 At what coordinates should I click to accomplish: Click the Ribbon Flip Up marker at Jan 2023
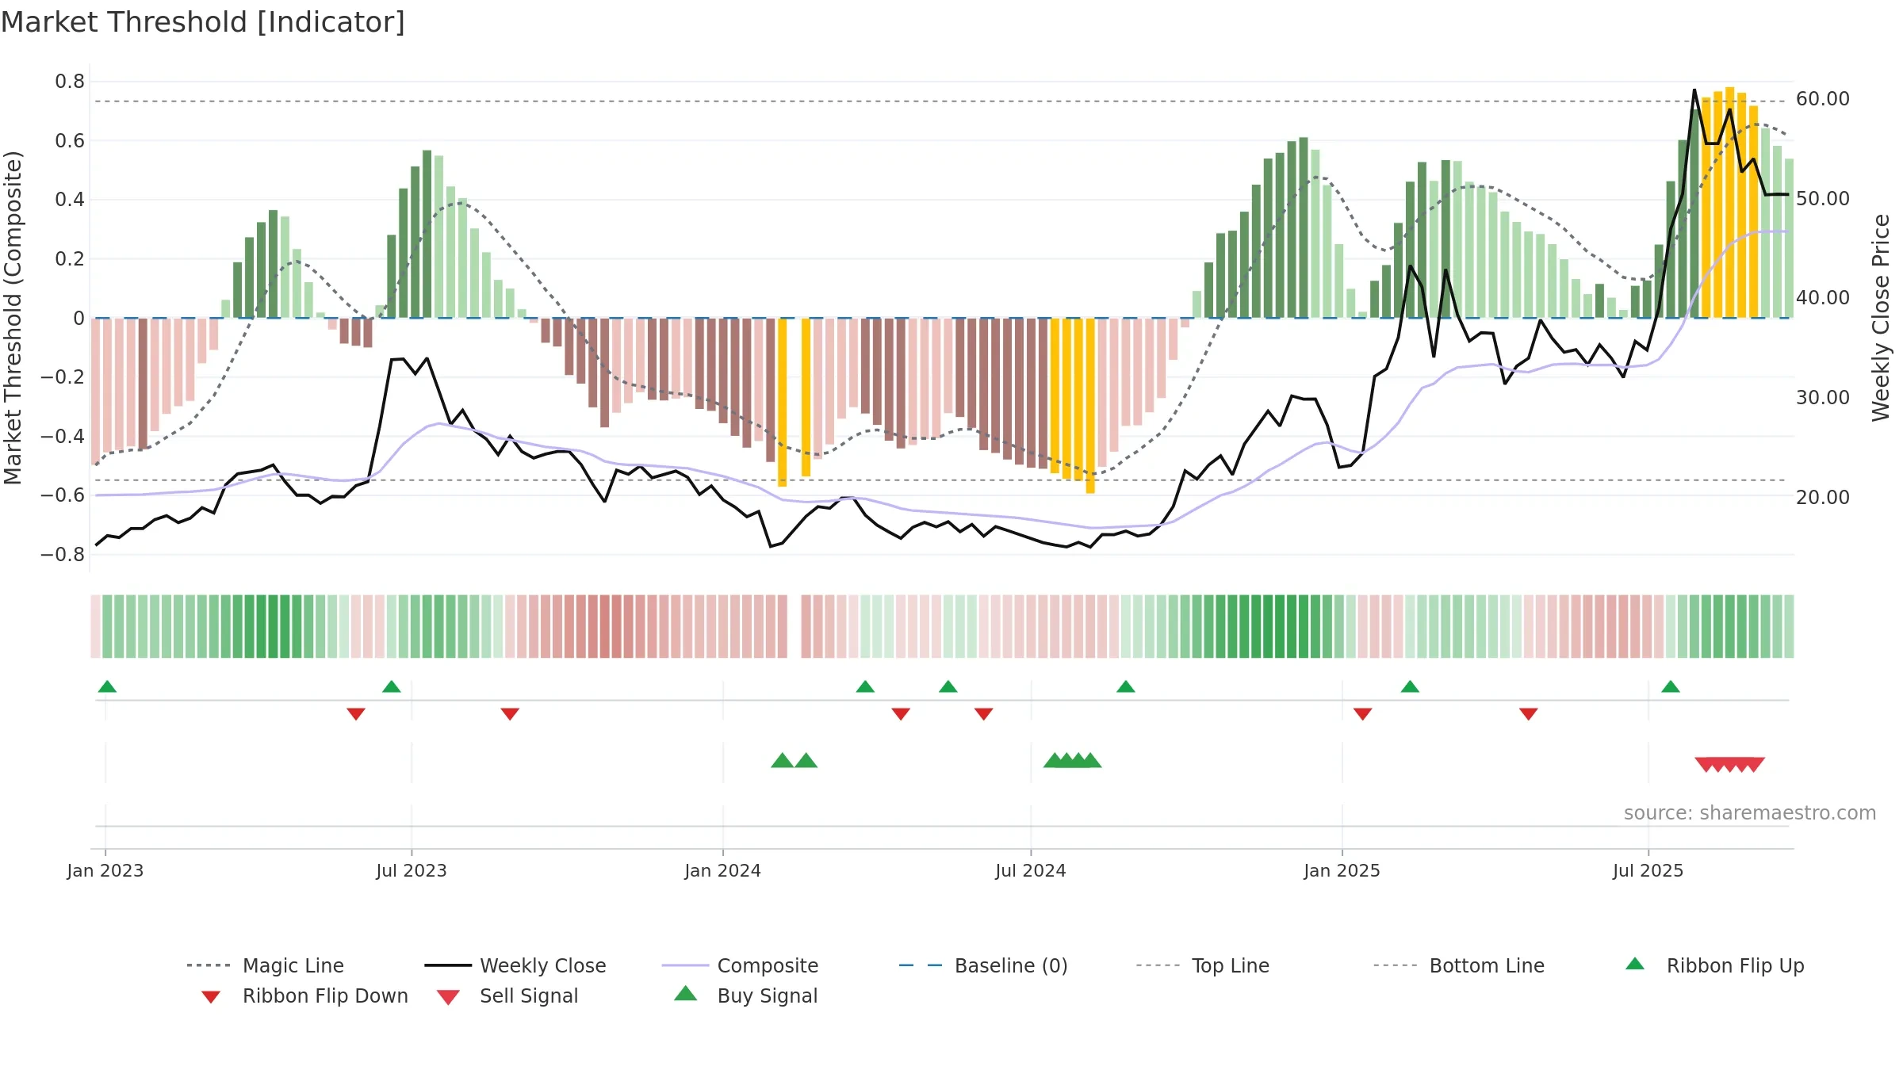(x=107, y=686)
